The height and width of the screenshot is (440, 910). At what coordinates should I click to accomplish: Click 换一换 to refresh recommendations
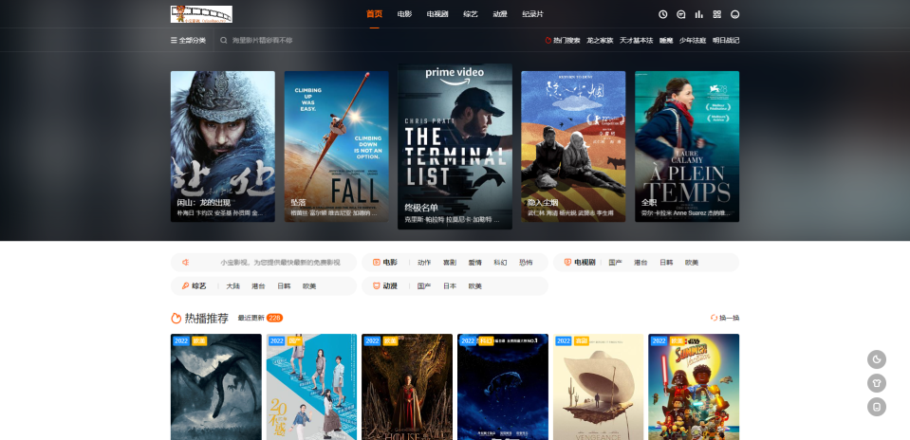click(x=724, y=318)
